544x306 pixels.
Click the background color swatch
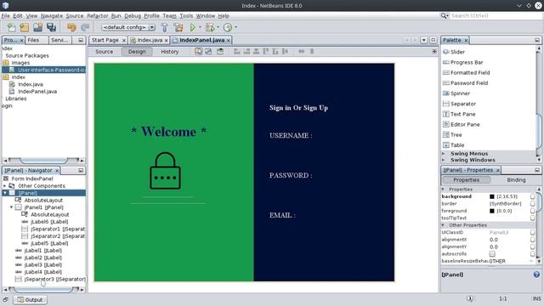[491, 196]
